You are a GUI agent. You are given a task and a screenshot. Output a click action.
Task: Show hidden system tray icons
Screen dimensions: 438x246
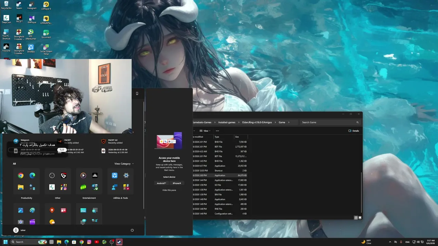point(390,242)
